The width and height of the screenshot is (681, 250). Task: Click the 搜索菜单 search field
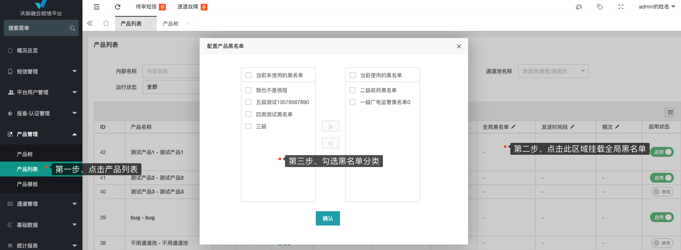41,28
